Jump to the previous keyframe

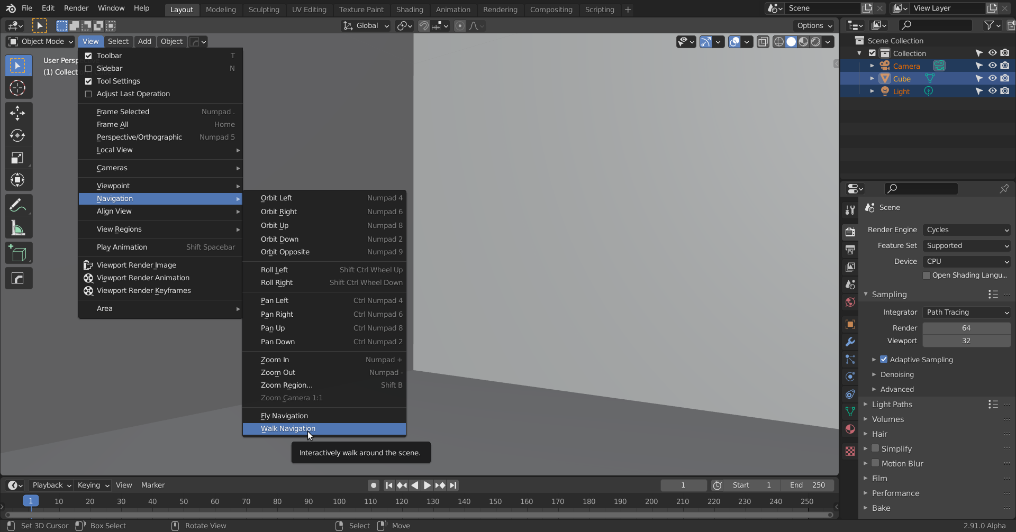click(x=402, y=485)
